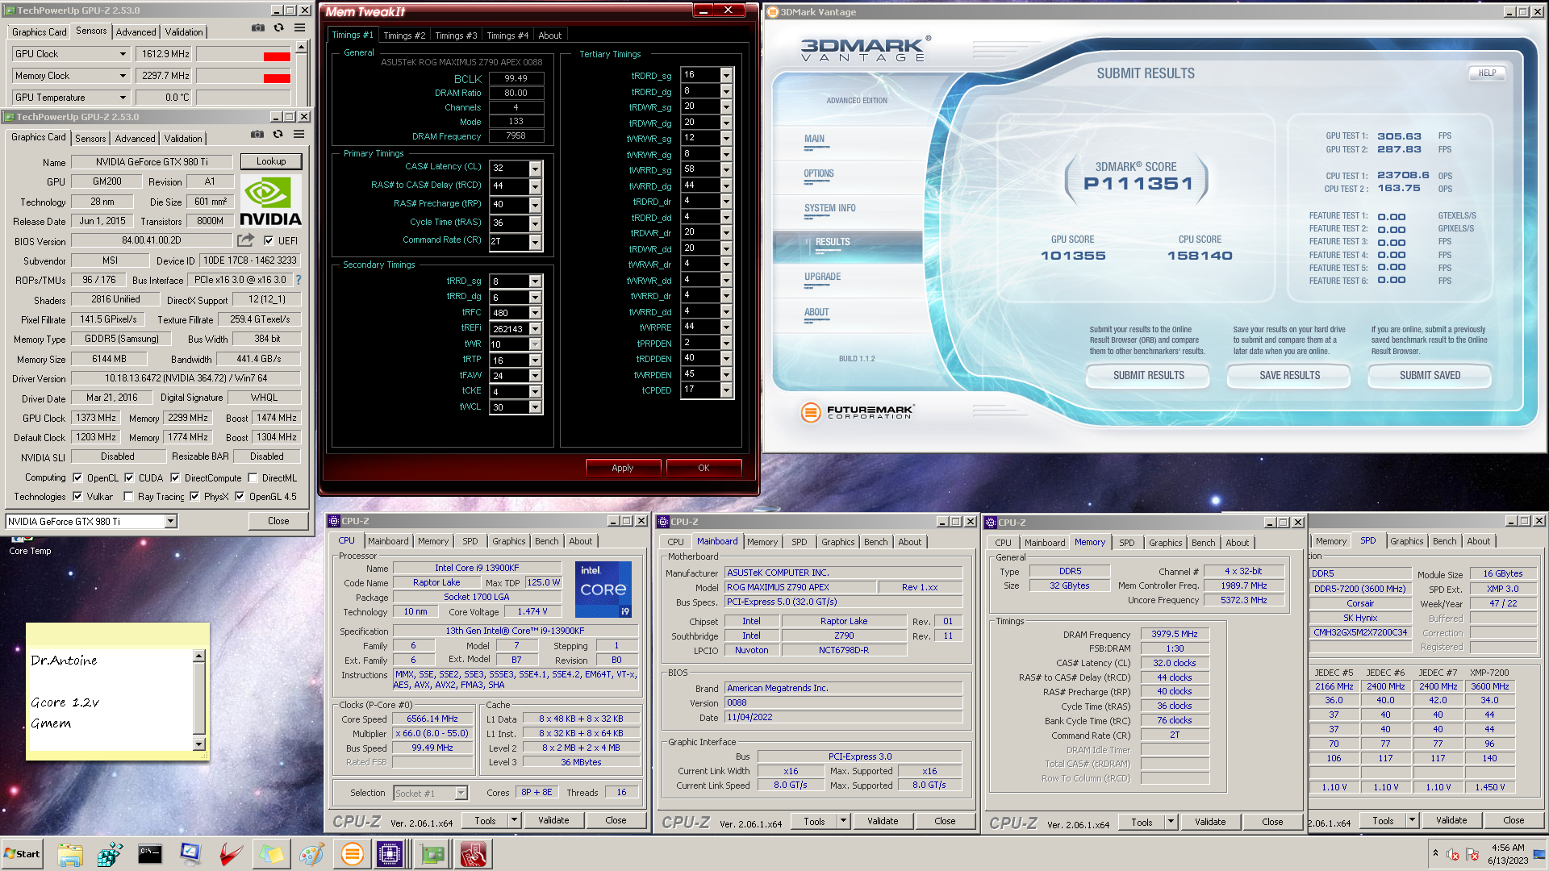
Task: Click SAVE RESULTS button in 3DMark Vantage
Action: tap(1289, 376)
